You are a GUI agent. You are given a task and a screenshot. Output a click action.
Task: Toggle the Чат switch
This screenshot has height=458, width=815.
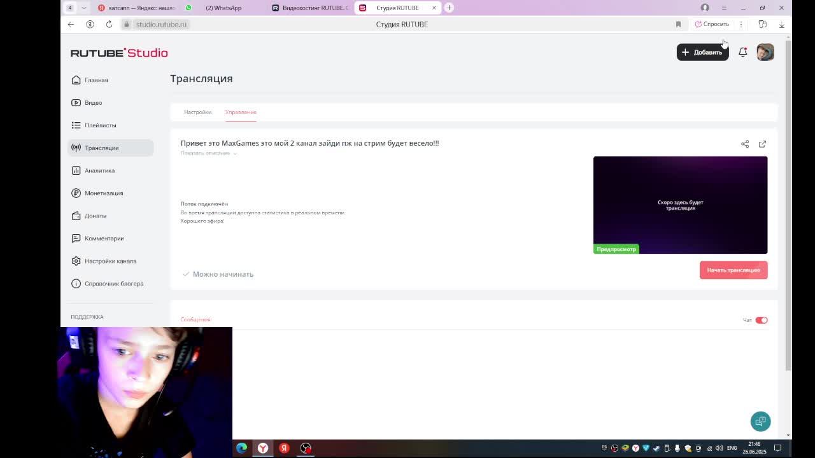[762, 320]
